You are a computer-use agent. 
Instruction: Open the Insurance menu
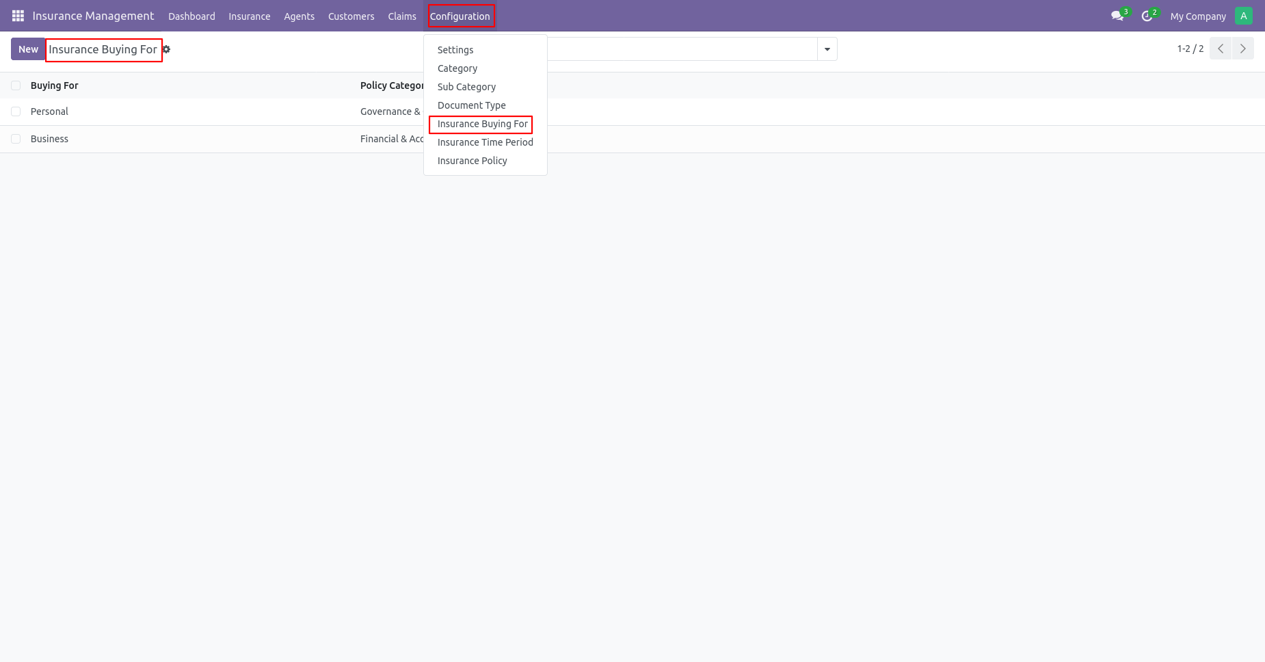250,16
